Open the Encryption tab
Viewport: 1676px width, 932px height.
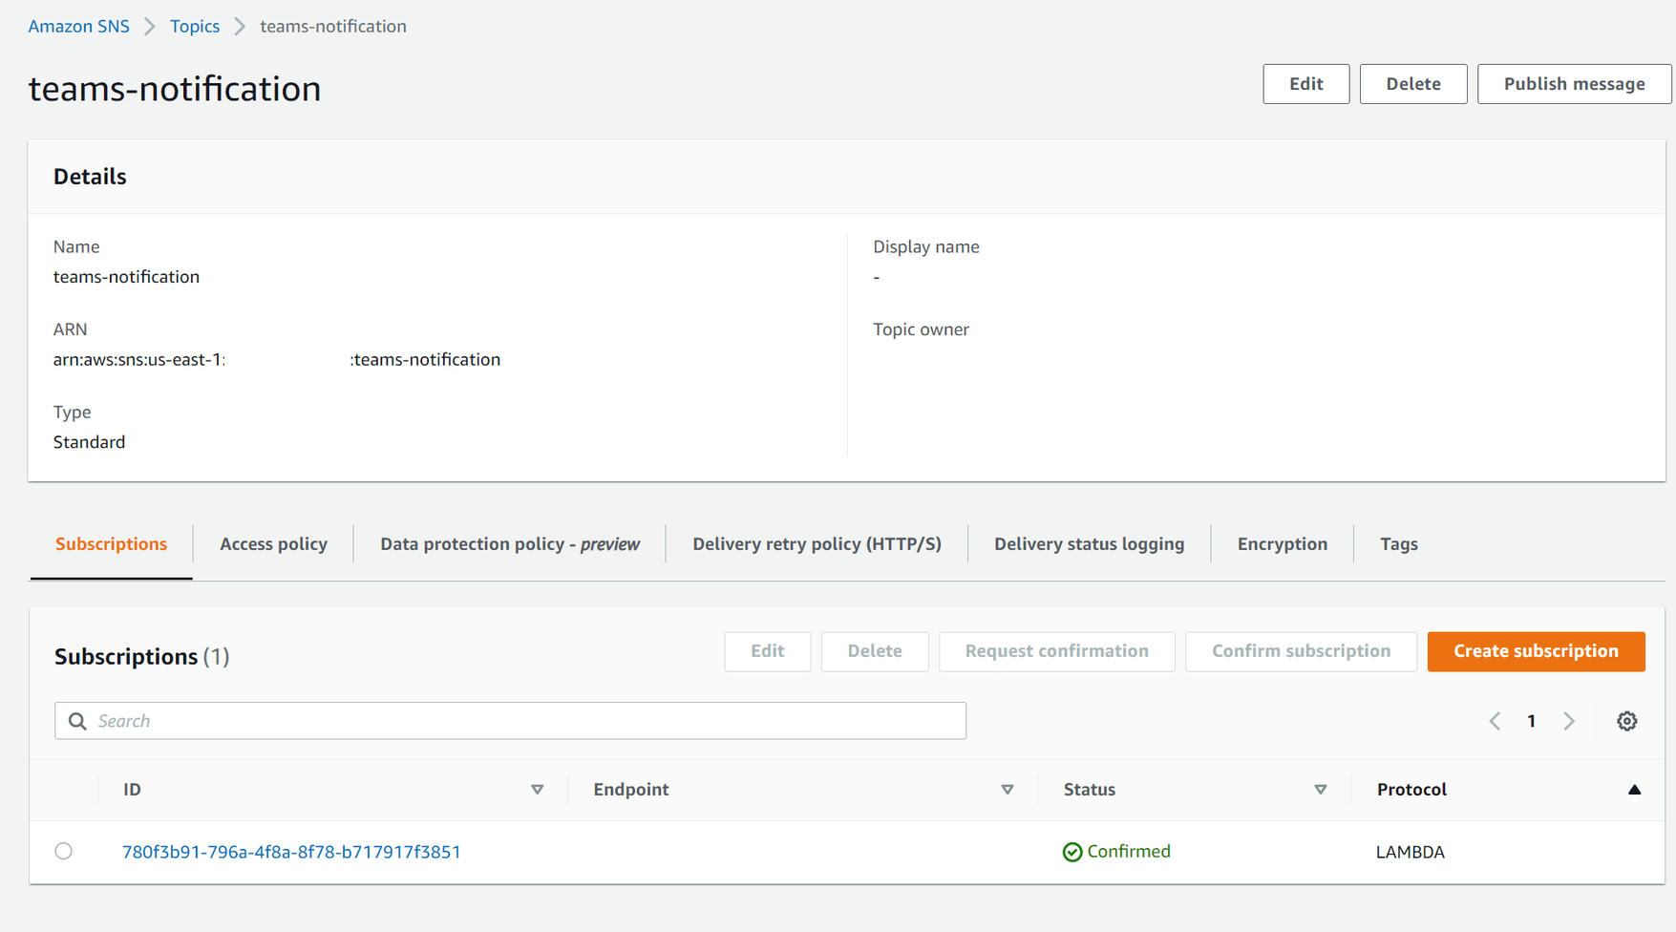[x=1282, y=543]
